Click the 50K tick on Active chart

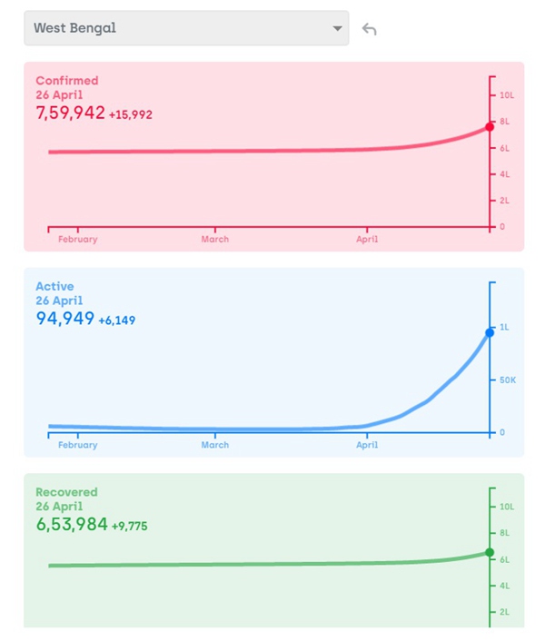pos(508,380)
